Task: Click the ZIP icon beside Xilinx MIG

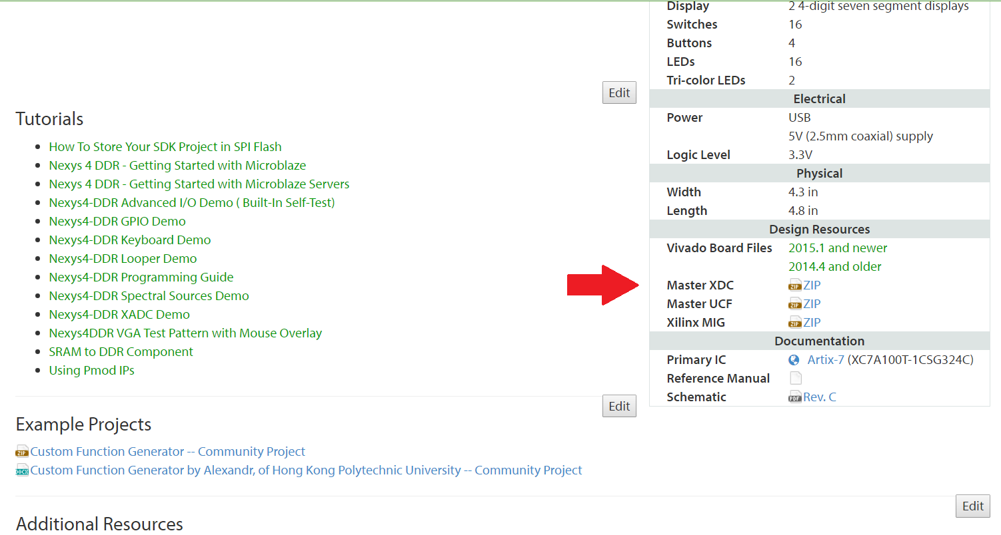Action: [x=795, y=323]
